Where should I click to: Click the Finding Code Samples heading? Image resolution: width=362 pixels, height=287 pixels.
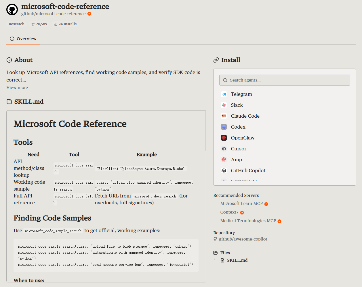tap(52, 218)
